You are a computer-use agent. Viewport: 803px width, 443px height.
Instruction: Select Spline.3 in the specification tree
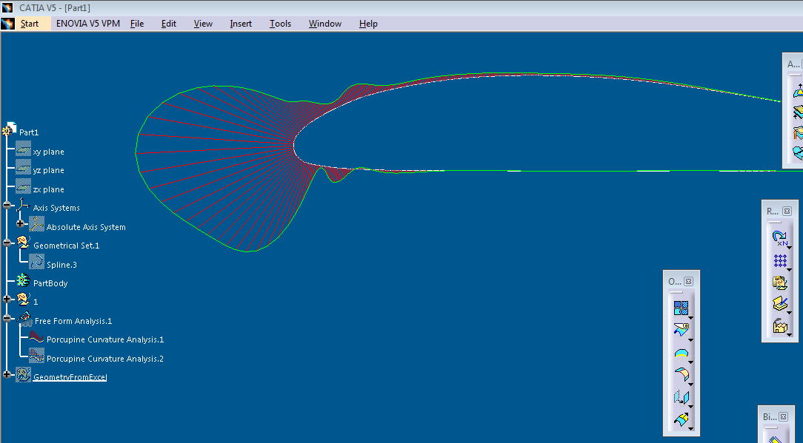(61, 264)
